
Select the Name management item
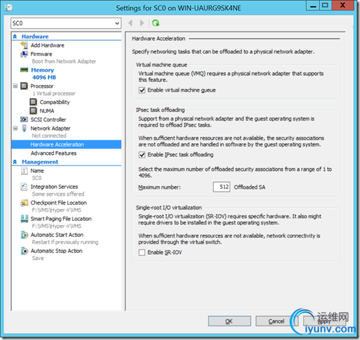pos(37,170)
